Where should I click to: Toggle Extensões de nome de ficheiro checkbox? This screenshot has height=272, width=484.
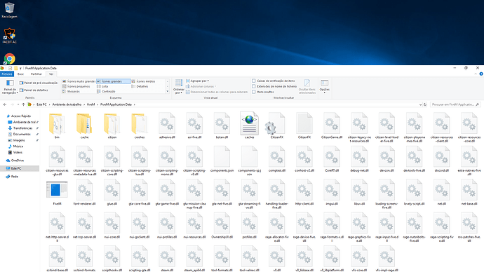(254, 86)
